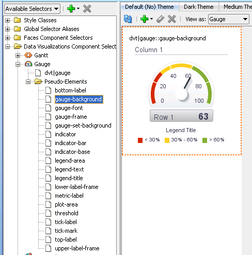
Task: Select the legend-text pseudo-element
Action: pyautogui.click(x=69, y=169)
